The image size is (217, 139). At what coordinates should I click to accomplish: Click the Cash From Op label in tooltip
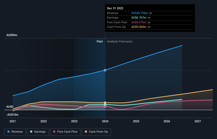pos(116,27)
